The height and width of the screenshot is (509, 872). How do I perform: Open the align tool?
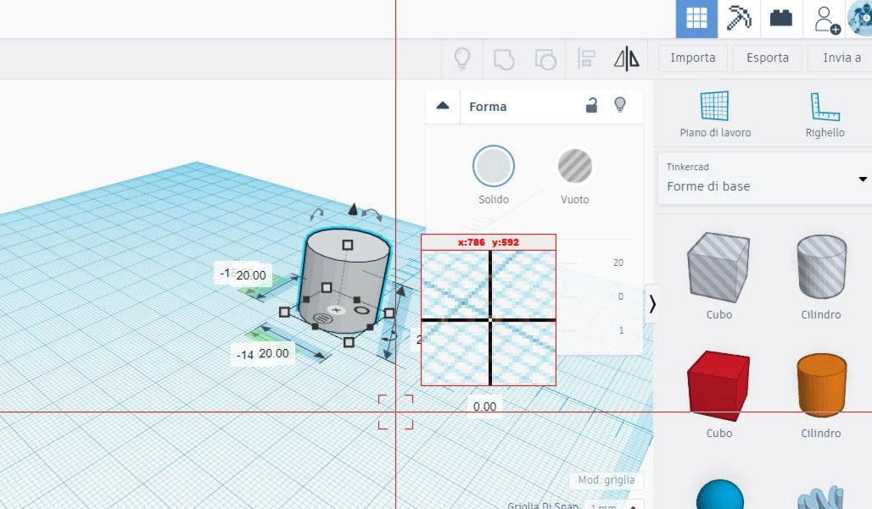pyautogui.click(x=585, y=58)
